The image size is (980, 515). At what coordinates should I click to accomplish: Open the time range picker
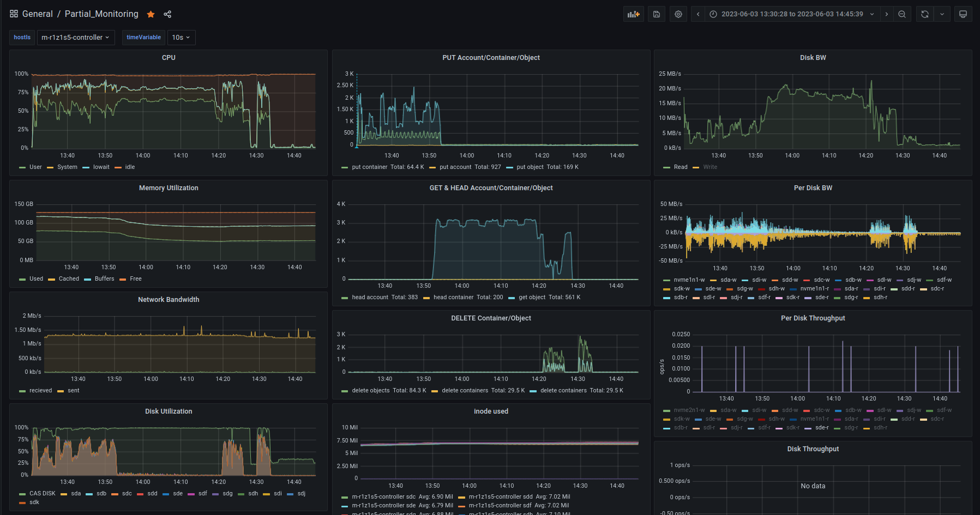click(792, 14)
